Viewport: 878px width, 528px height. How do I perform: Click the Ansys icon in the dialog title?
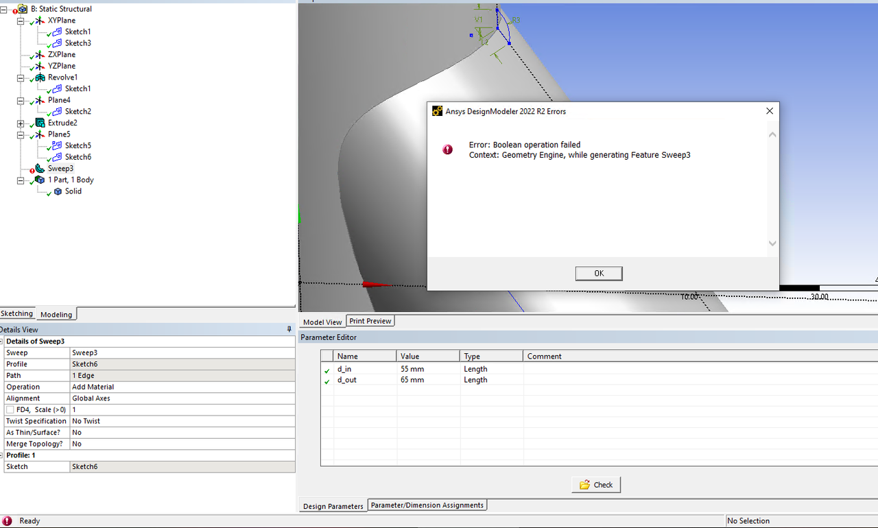coord(437,111)
